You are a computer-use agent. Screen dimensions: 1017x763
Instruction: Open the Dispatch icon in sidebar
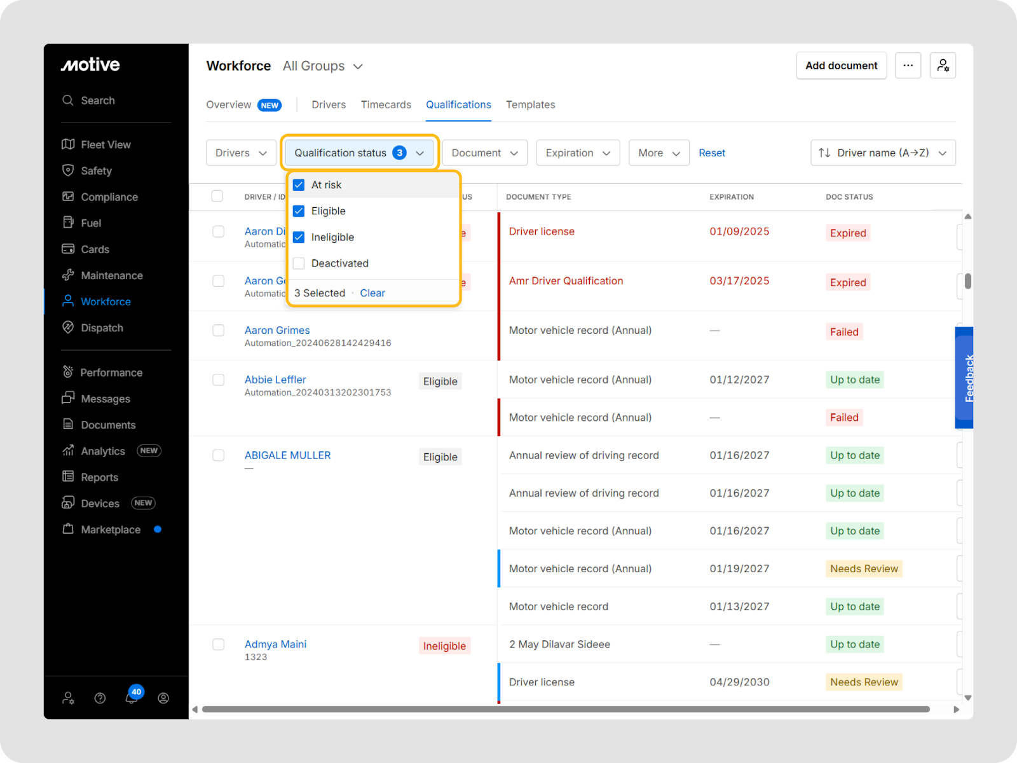coord(68,327)
